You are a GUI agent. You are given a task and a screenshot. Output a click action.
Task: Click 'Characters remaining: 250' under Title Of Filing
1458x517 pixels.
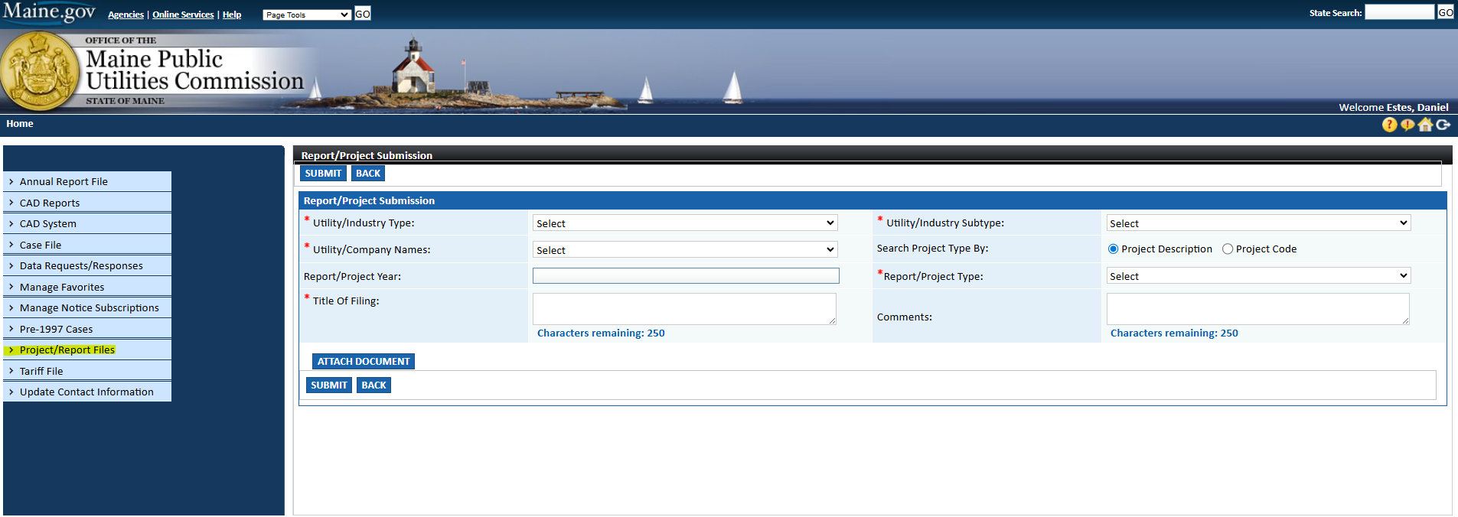pyautogui.click(x=601, y=333)
